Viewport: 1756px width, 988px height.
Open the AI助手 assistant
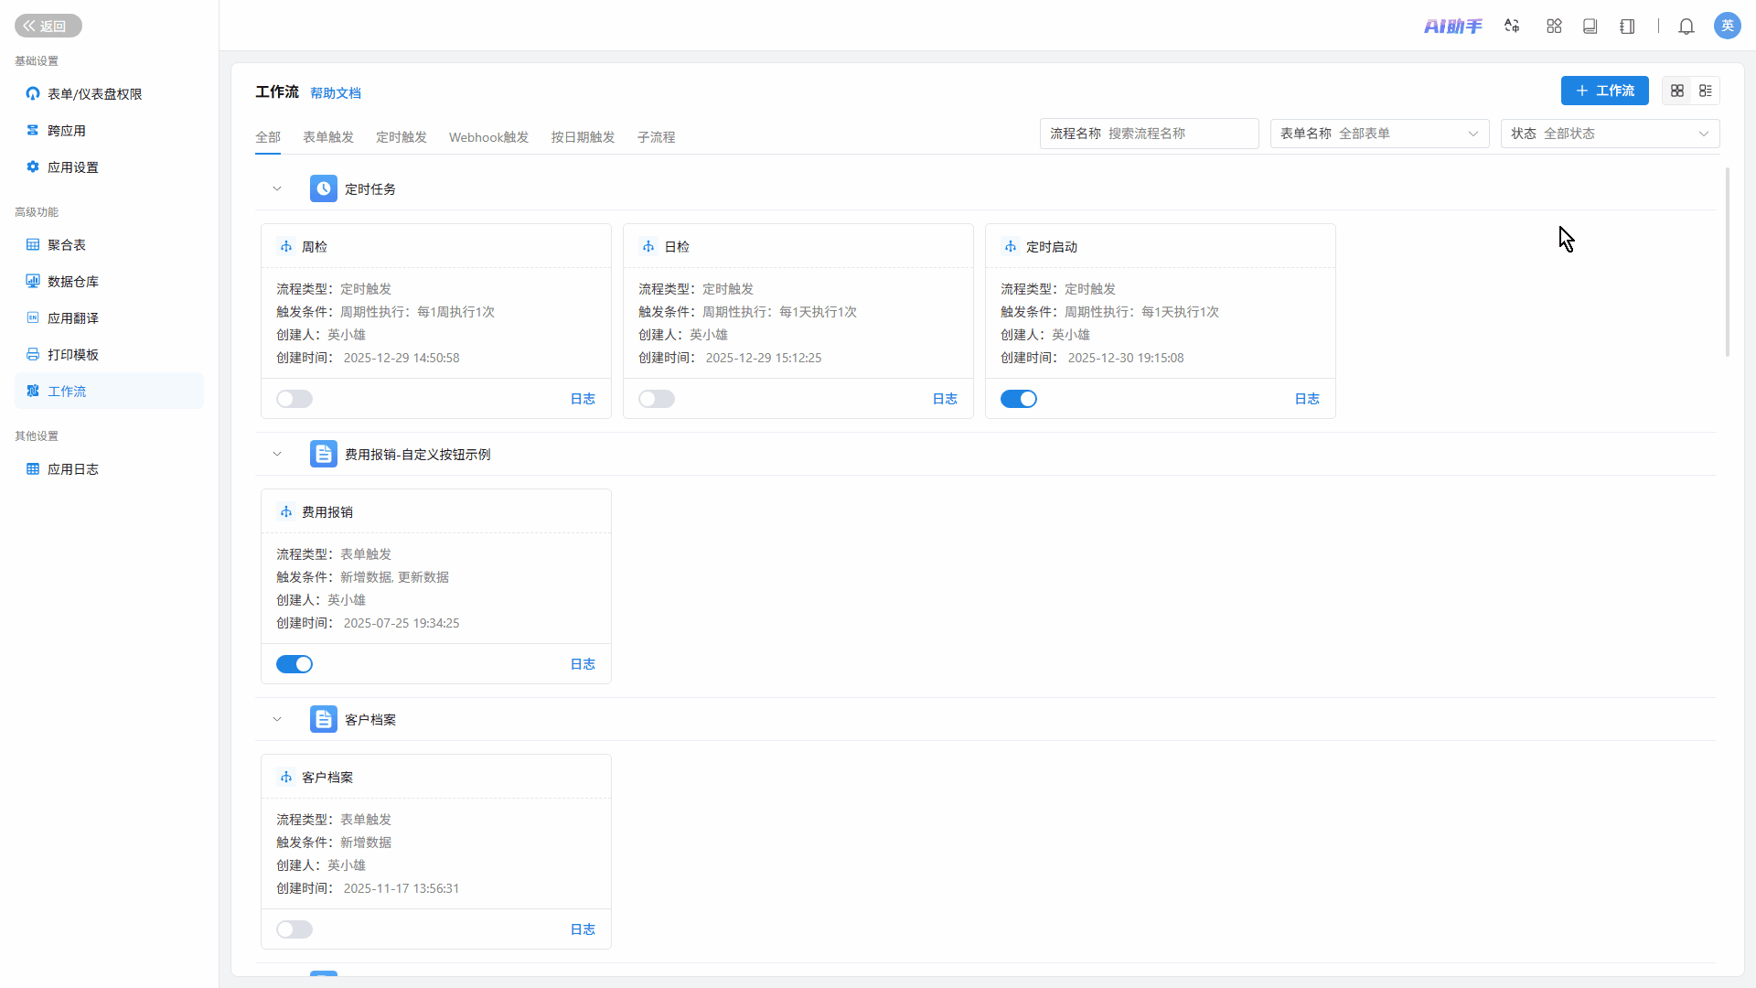click(x=1452, y=27)
